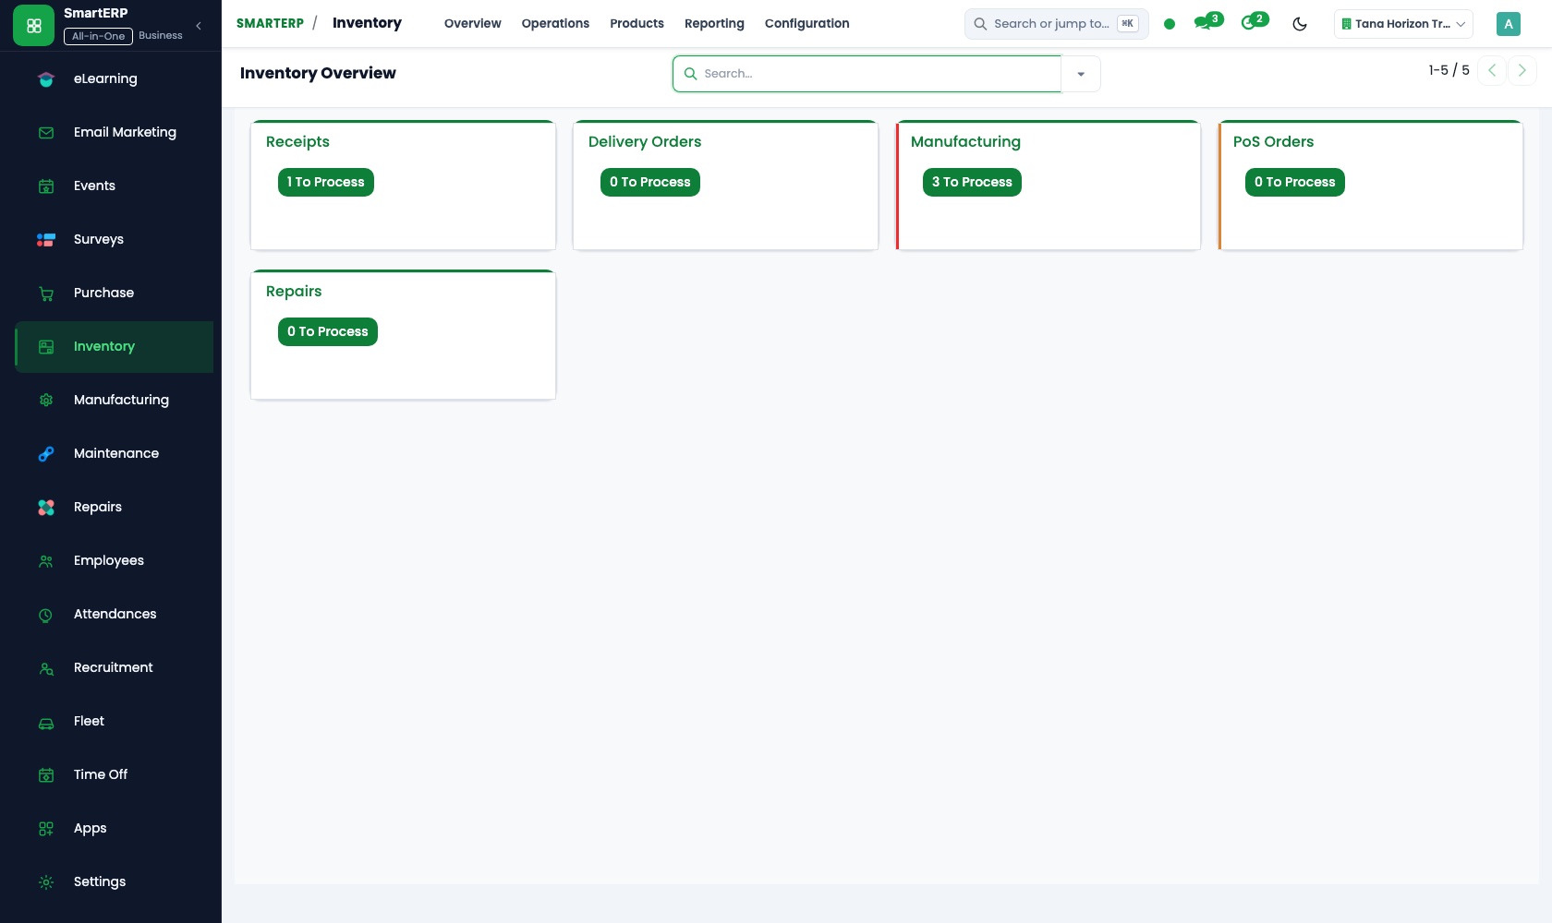Open the Manufacturing card title
Image resolution: width=1552 pixels, height=923 pixels.
[965, 142]
